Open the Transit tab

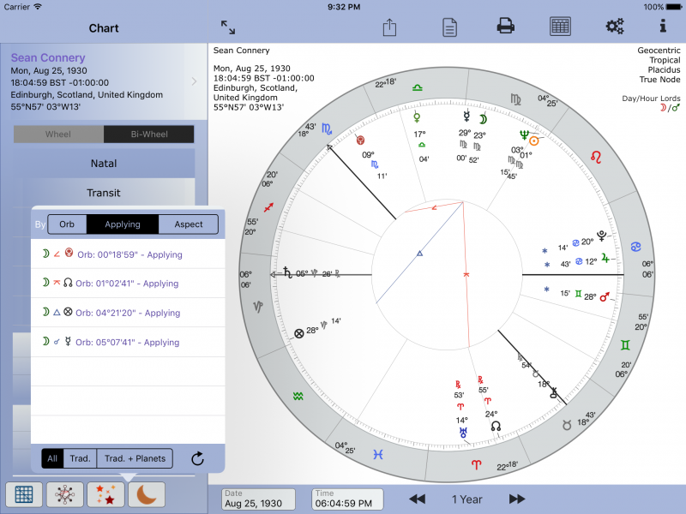103,192
